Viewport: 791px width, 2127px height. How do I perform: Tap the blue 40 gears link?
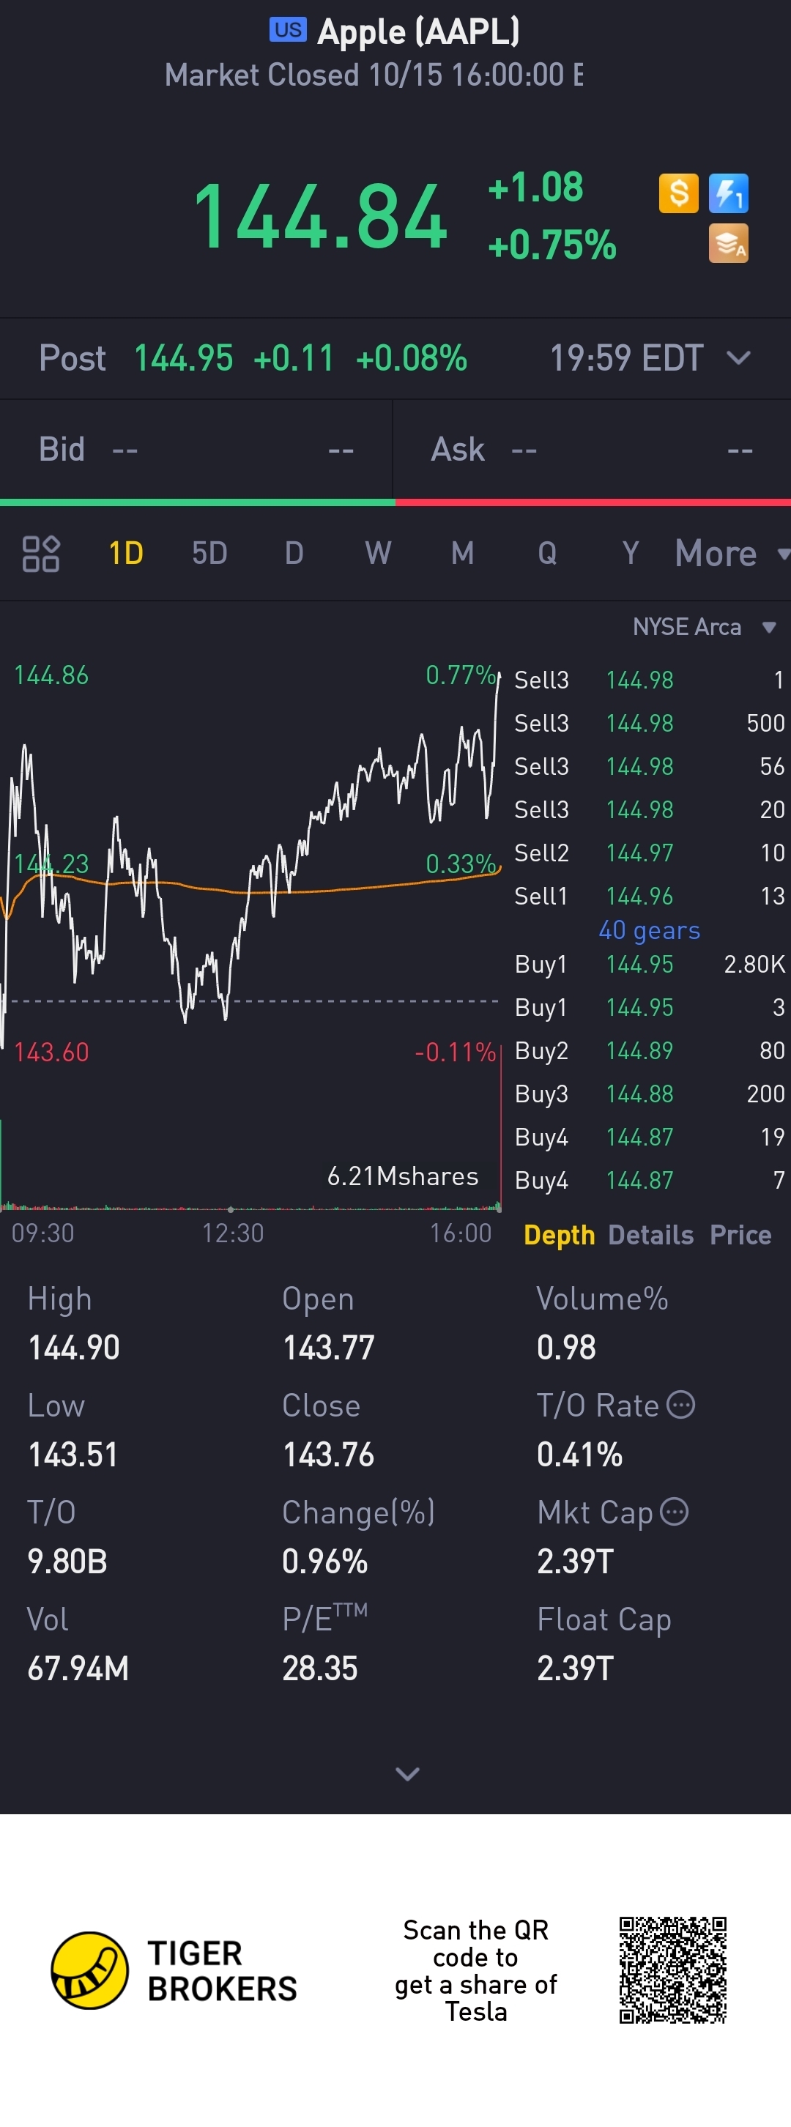click(649, 930)
